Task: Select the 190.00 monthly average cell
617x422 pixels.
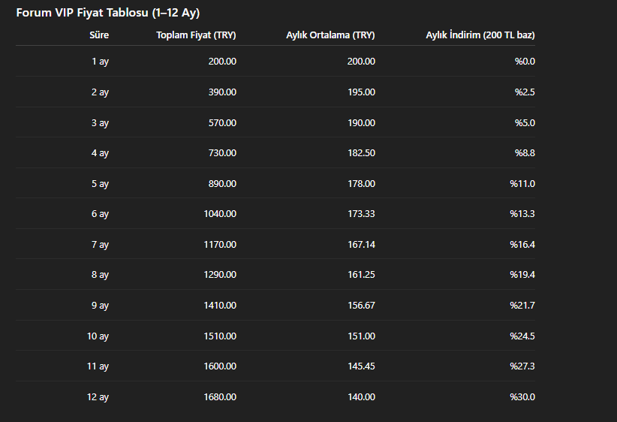Action: [361, 123]
